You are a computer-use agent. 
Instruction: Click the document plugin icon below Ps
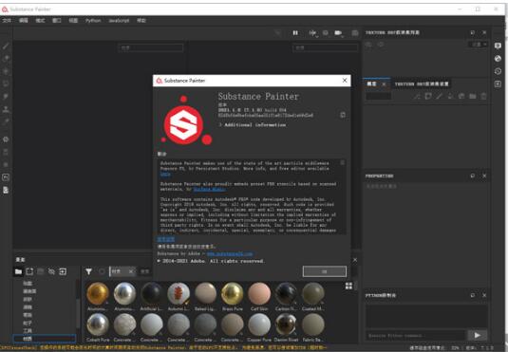click(x=6, y=190)
